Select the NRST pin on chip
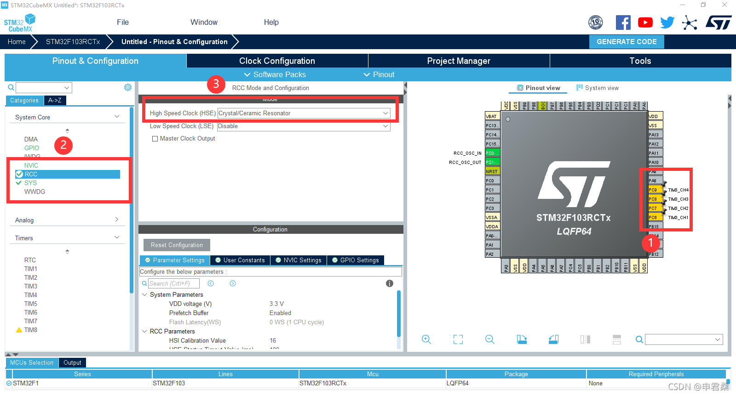Screen dimensions: 736x395 [x=492, y=171]
